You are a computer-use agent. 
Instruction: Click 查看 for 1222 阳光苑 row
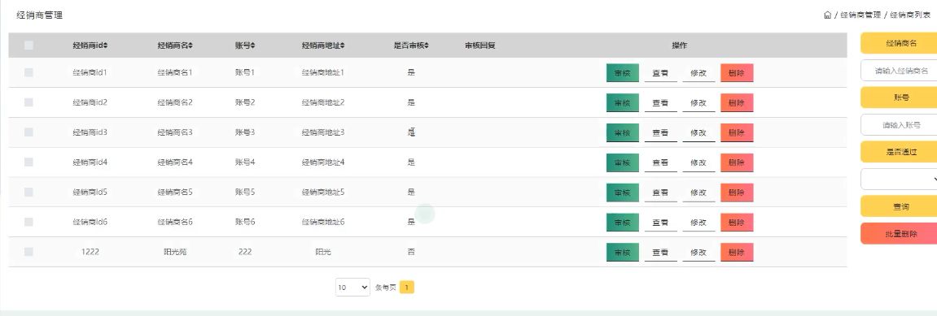(660, 252)
